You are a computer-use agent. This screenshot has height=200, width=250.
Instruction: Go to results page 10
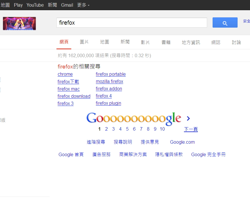tap(162, 129)
